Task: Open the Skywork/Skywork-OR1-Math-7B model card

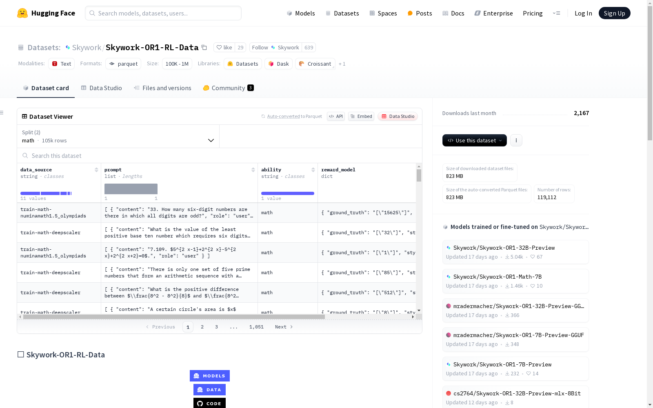Action: [x=515, y=281]
